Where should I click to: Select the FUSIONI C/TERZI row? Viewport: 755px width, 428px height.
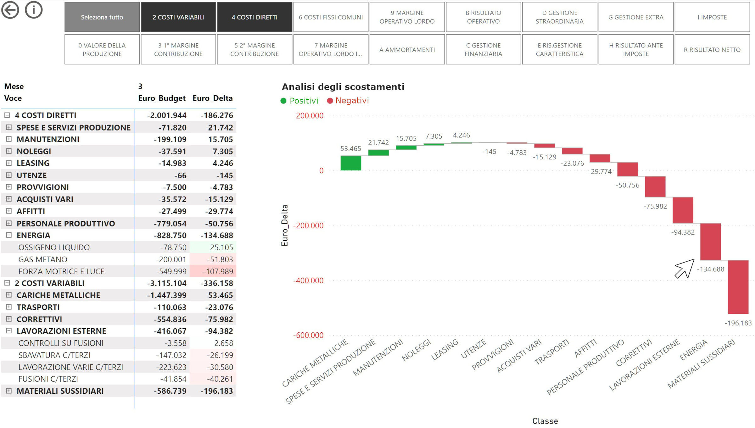point(119,379)
